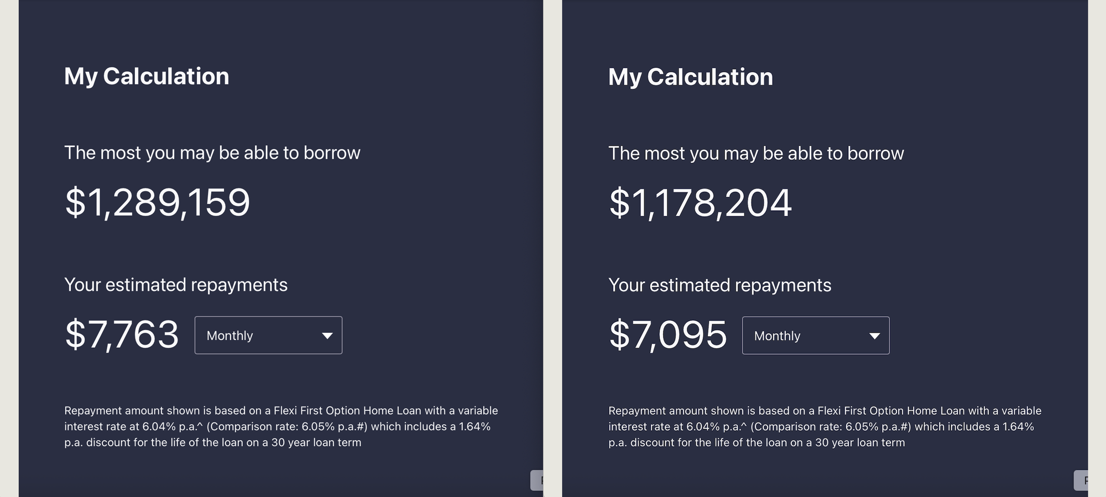
Task: Click My Calculation heading above $1,178,204
Action: (x=691, y=77)
